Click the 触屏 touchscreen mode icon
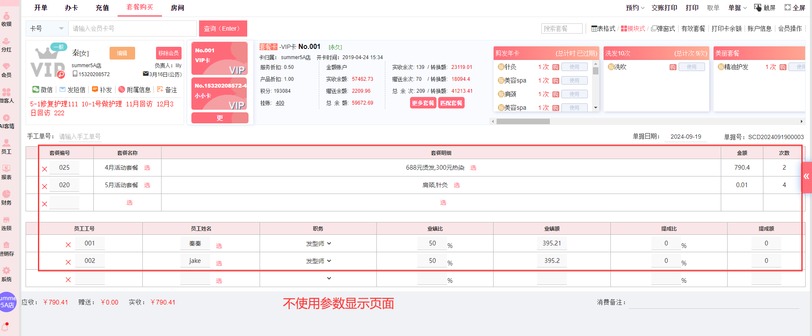The width and height of the screenshot is (812, 336). click(757, 7)
